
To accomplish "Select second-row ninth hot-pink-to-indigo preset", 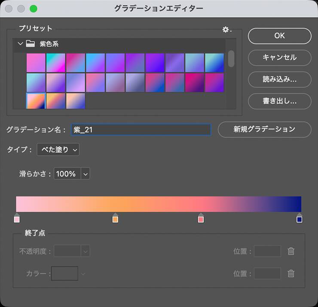I will click(195, 83).
